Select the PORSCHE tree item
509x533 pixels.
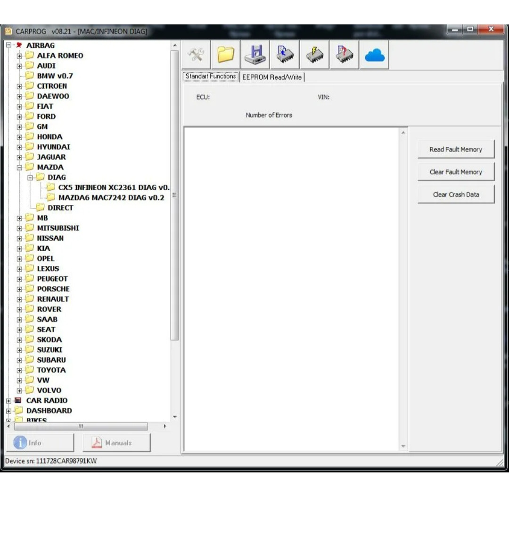click(x=53, y=289)
